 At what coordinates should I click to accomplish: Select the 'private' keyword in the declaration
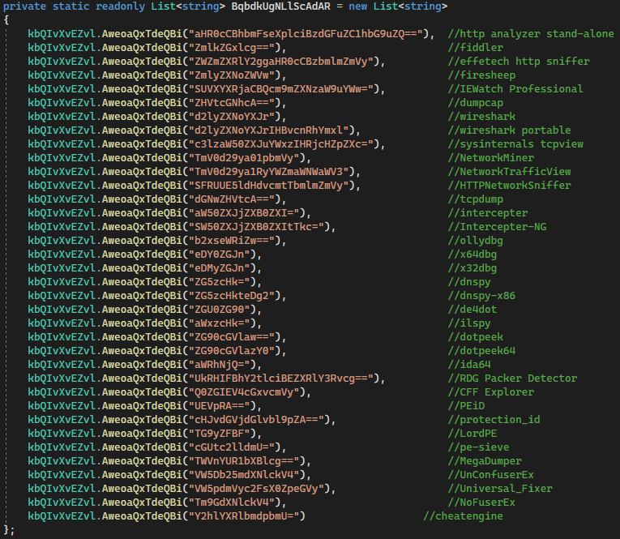(x=24, y=6)
